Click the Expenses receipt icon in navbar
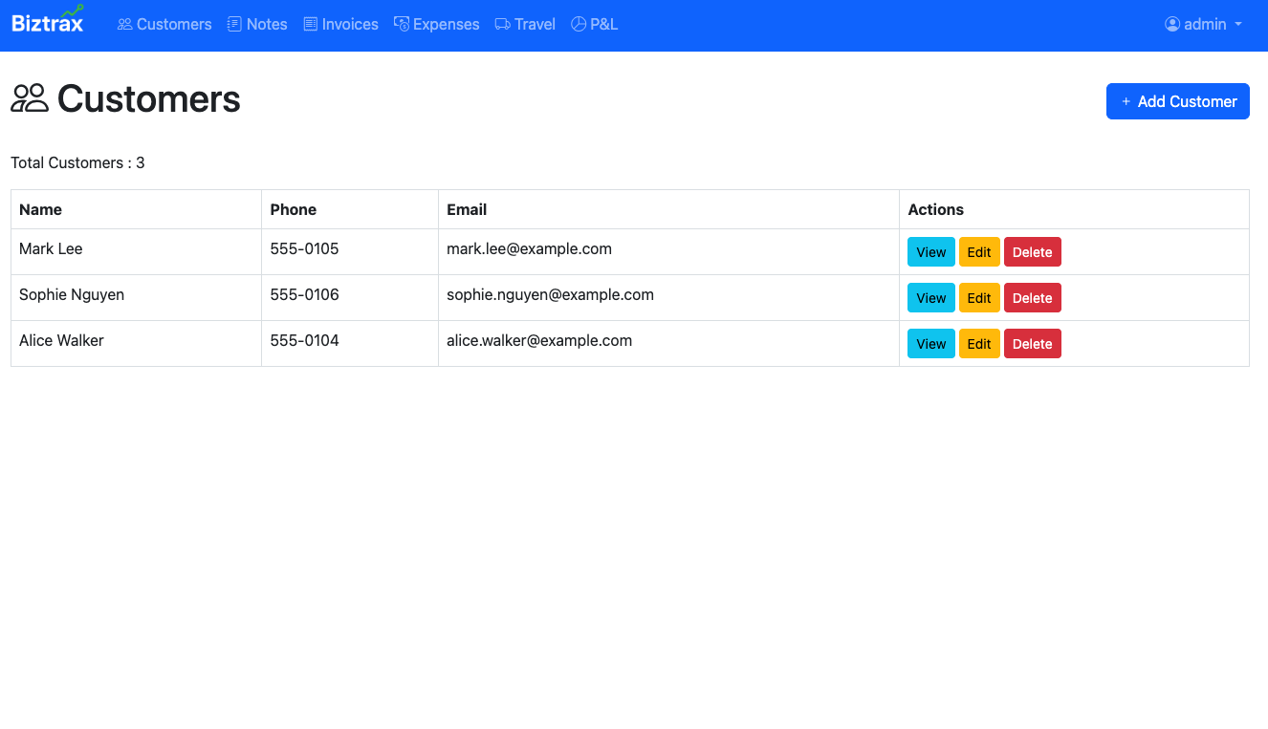Screen dimensions: 1268x729 pos(401,24)
